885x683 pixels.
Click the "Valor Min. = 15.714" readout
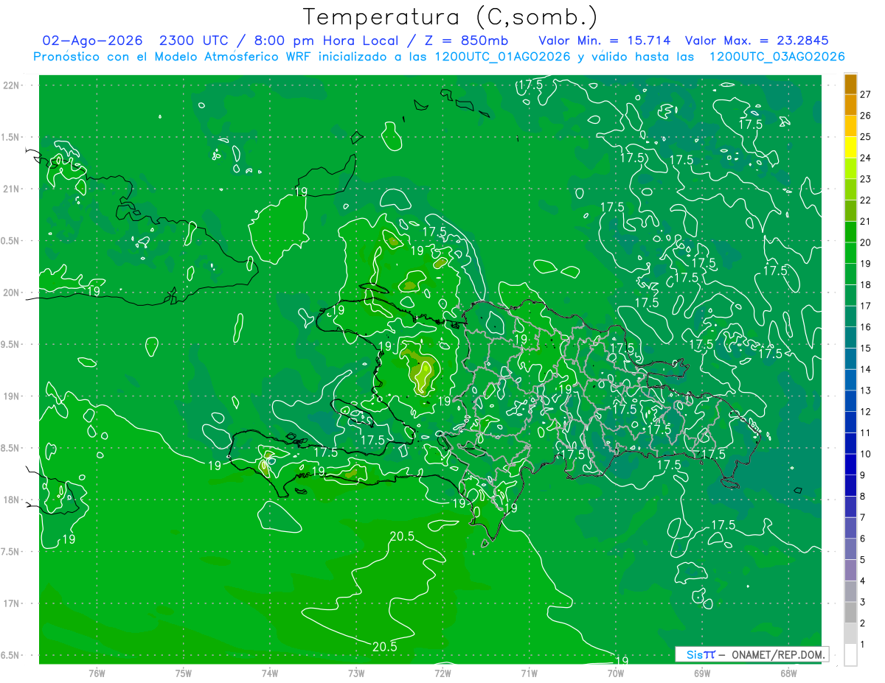[605, 41]
